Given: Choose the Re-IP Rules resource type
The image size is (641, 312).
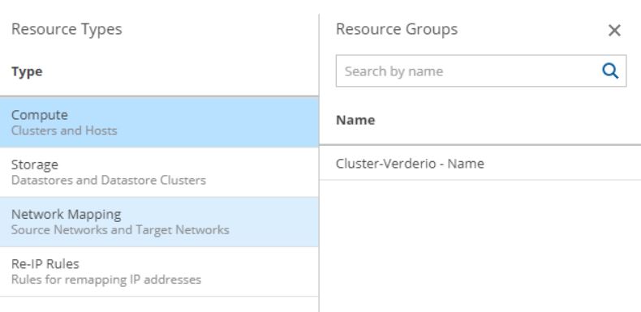Looking at the screenshot, I should pyautogui.click(x=159, y=271).
